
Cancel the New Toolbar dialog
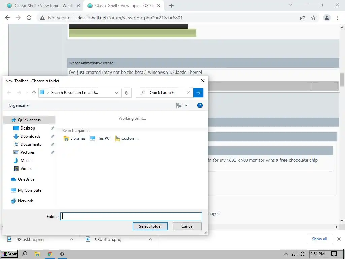pyautogui.click(x=187, y=226)
